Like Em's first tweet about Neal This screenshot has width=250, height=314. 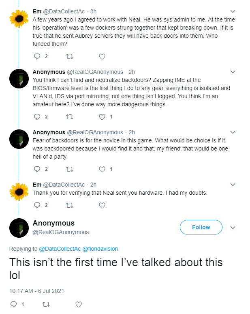tap(102, 56)
